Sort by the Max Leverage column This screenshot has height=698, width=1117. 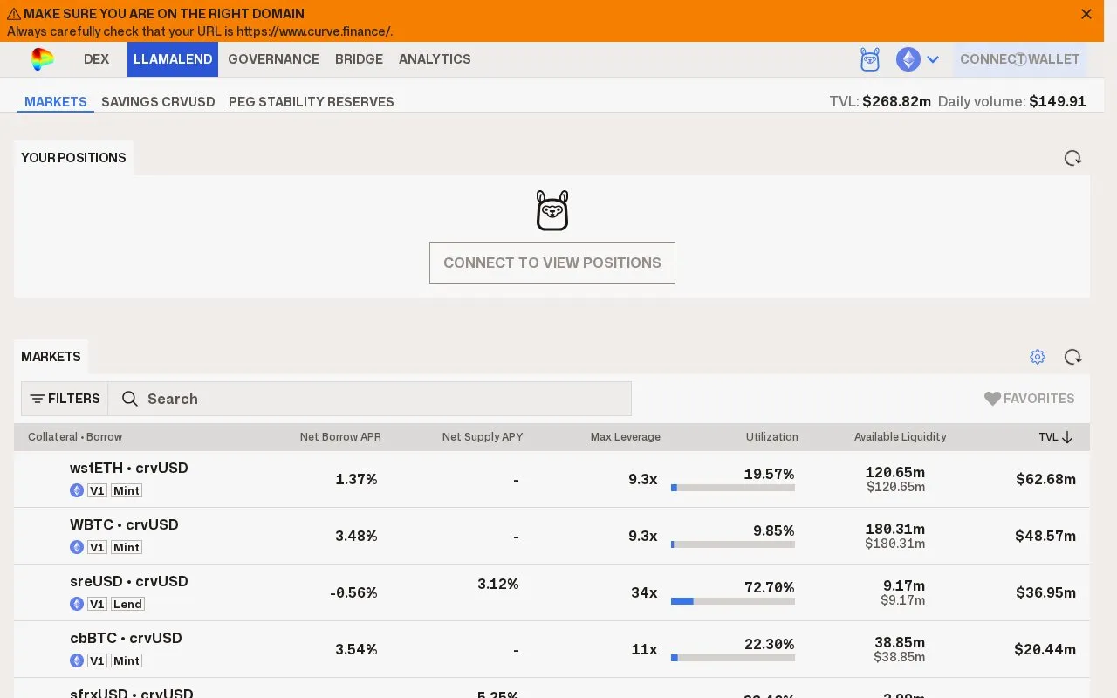tap(625, 437)
